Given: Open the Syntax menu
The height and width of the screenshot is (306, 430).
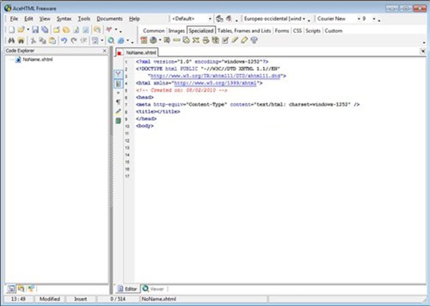Looking at the screenshot, I should [x=64, y=19].
